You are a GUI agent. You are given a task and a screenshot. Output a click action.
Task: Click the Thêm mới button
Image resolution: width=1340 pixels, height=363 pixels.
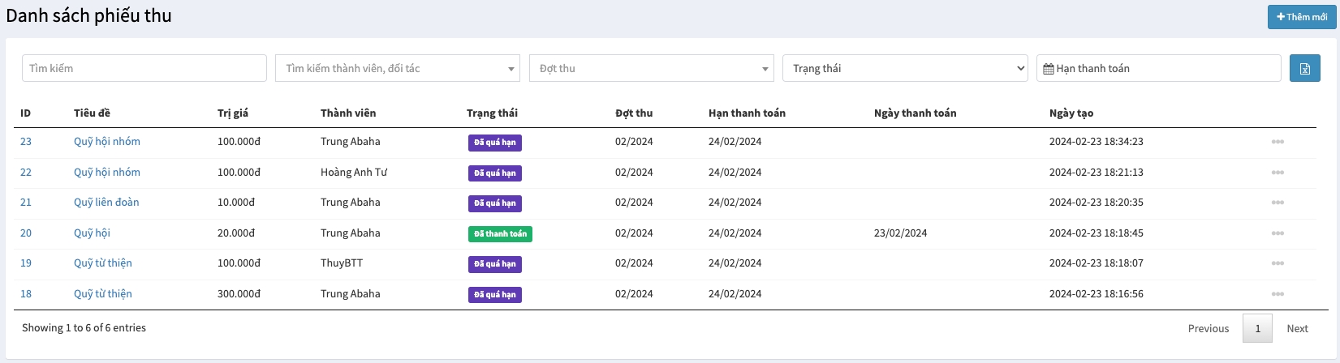point(1302,17)
